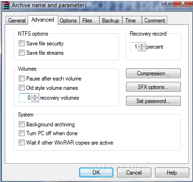Enable Save file security

(x=22, y=44)
